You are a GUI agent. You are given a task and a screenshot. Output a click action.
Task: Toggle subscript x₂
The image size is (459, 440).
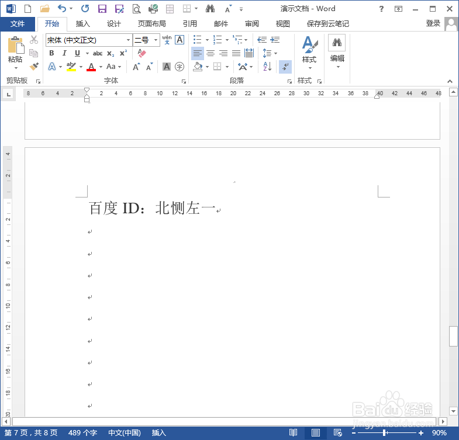pos(111,53)
